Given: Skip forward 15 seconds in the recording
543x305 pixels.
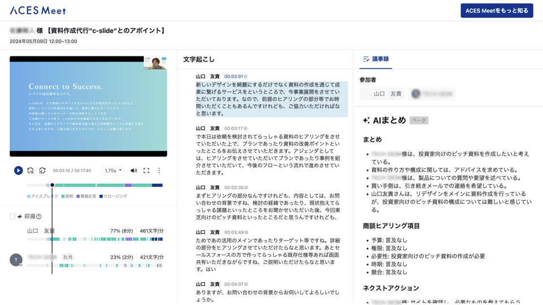Looking at the screenshot, I should pyautogui.click(x=42, y=171).
